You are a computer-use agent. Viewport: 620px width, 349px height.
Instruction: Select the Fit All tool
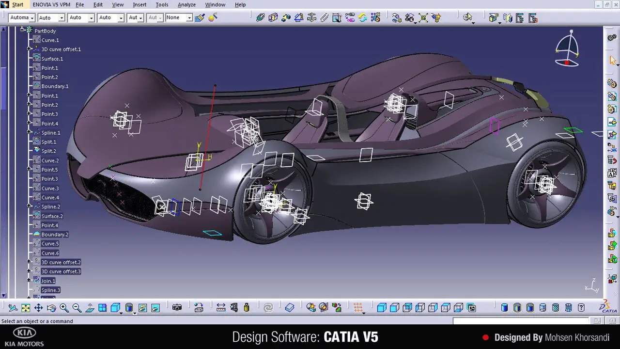point(26,308)
